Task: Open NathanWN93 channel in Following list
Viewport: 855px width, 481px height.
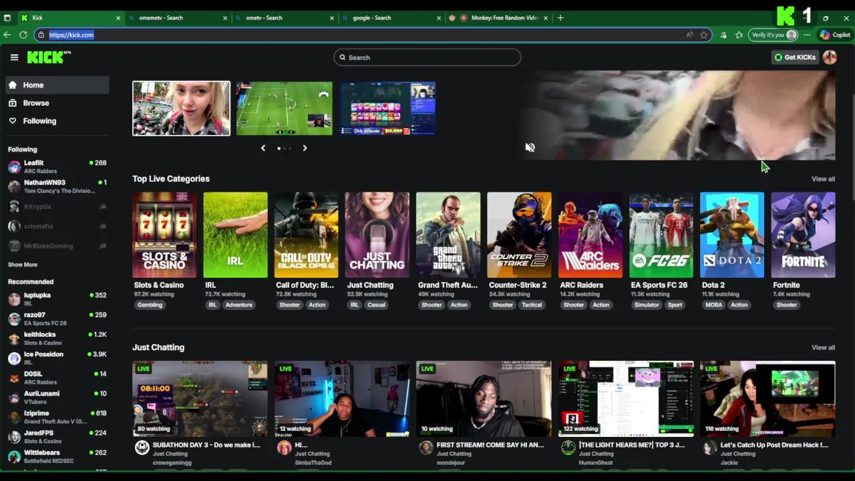Action: point(57,186)
